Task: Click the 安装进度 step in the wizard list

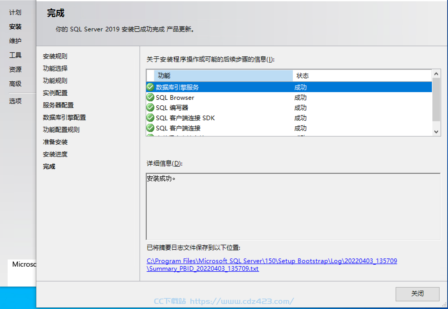Action: click(x=55, y=154)
